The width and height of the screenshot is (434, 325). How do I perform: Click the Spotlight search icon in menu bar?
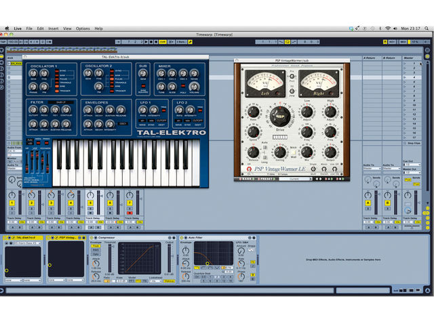pyautogui.click(x=427, y=28)
